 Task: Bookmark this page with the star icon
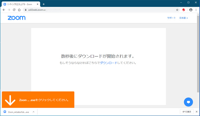pyautogui.click(x=177, y=10)
